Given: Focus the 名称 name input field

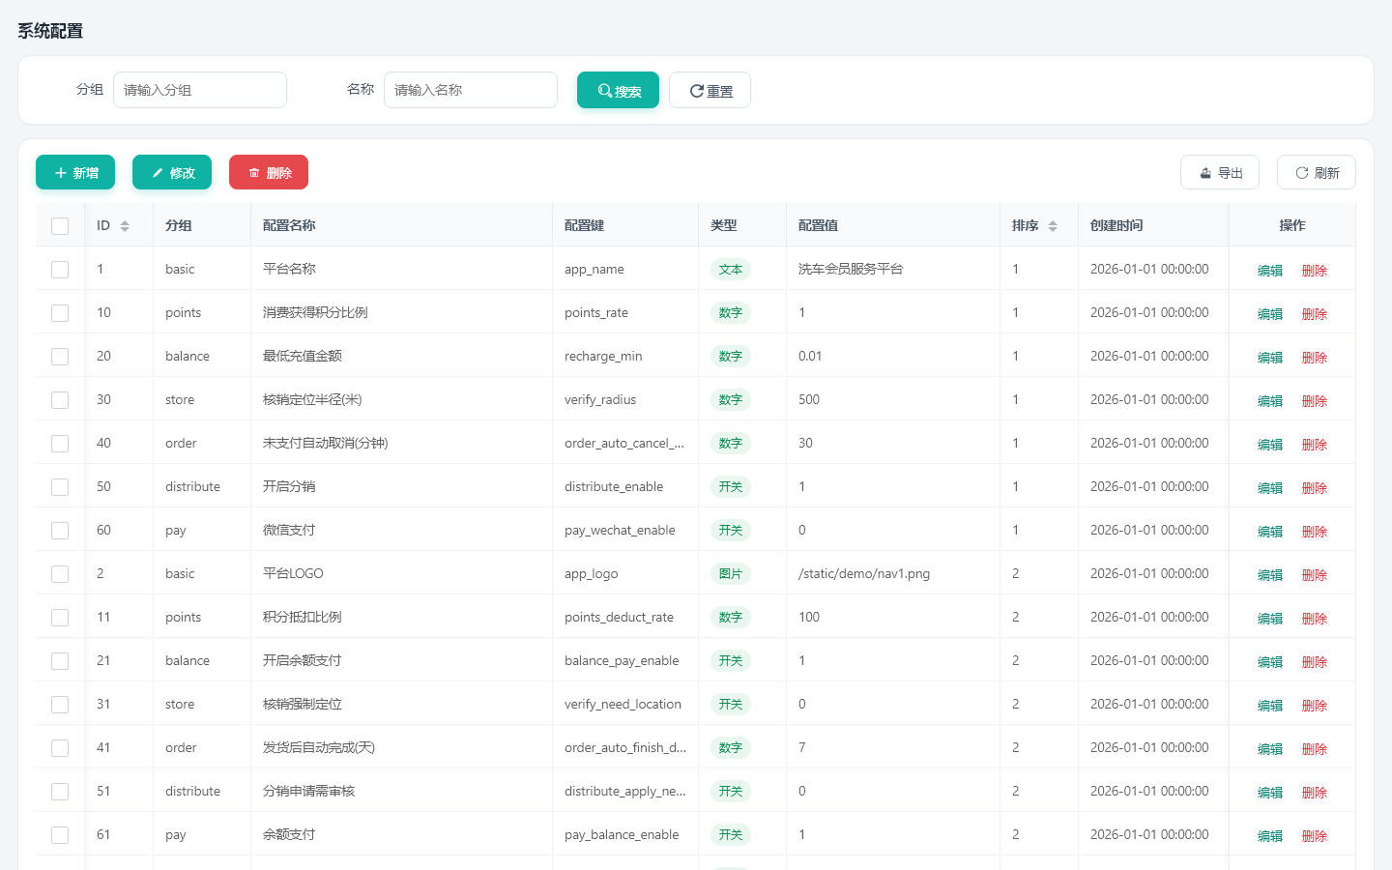Looking at the screenshot, I should (471, 90).
